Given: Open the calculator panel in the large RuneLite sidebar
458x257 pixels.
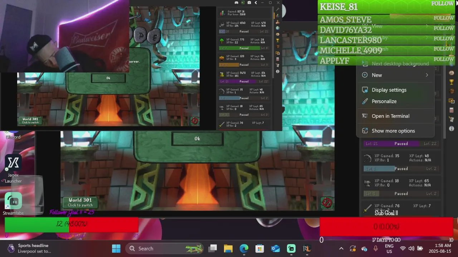Looking at the screenshot, I should tap(452, 110).
